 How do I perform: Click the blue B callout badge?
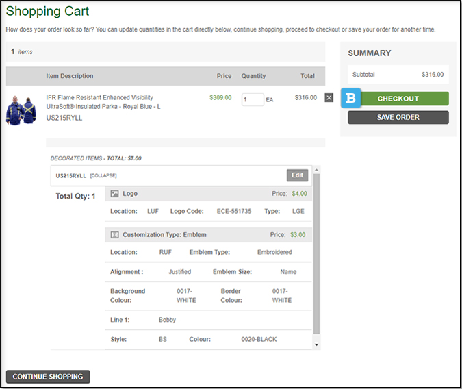pyautogui.click(x=351, y=98)
